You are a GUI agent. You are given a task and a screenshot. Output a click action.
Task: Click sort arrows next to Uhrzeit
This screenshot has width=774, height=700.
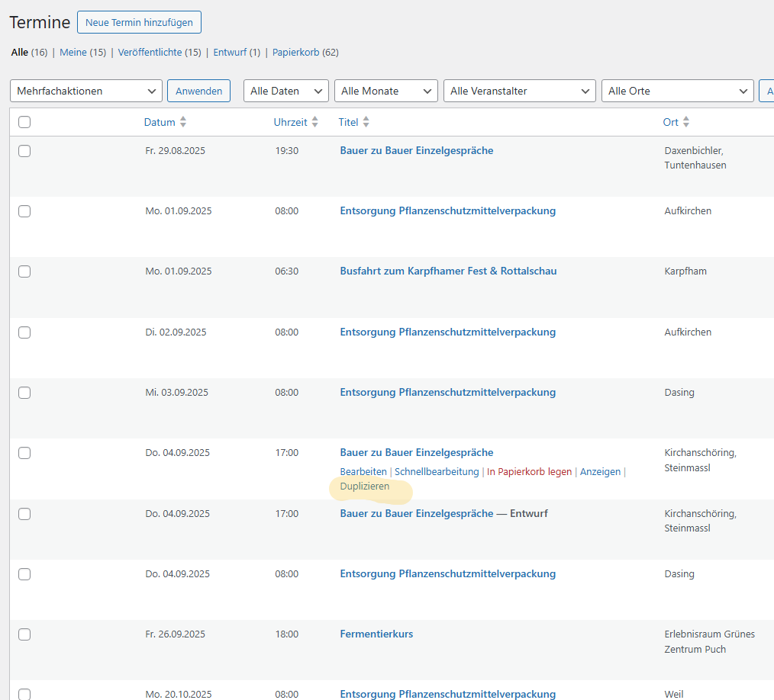coord(315,122)
